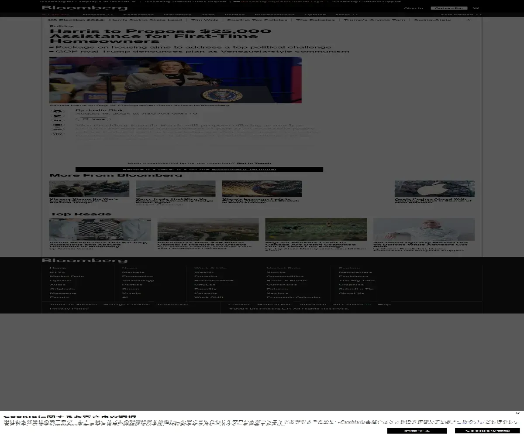The width and height of the screenshot is (524, 436).
Task: Open the Opinion nav section
Action: click(x=315, y=15)
